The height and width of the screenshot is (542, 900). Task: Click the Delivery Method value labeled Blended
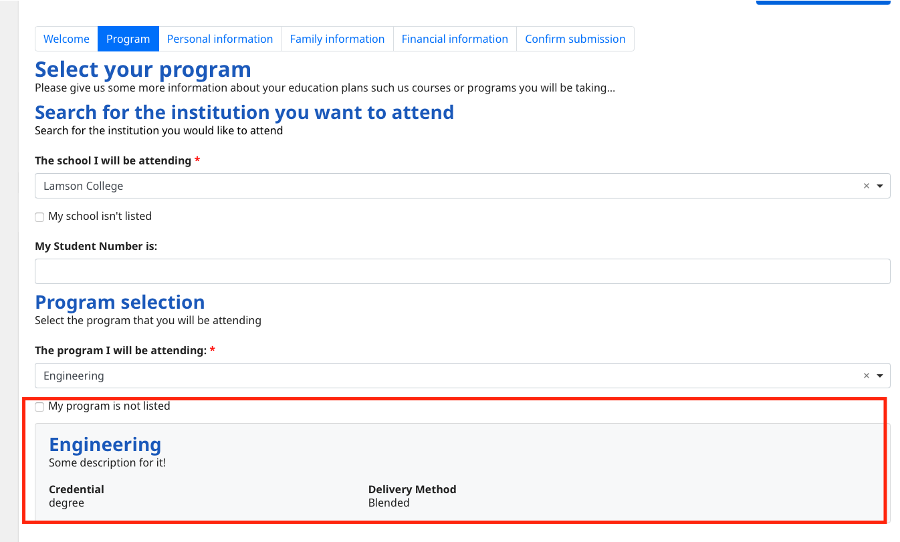[x=388, y=503]
